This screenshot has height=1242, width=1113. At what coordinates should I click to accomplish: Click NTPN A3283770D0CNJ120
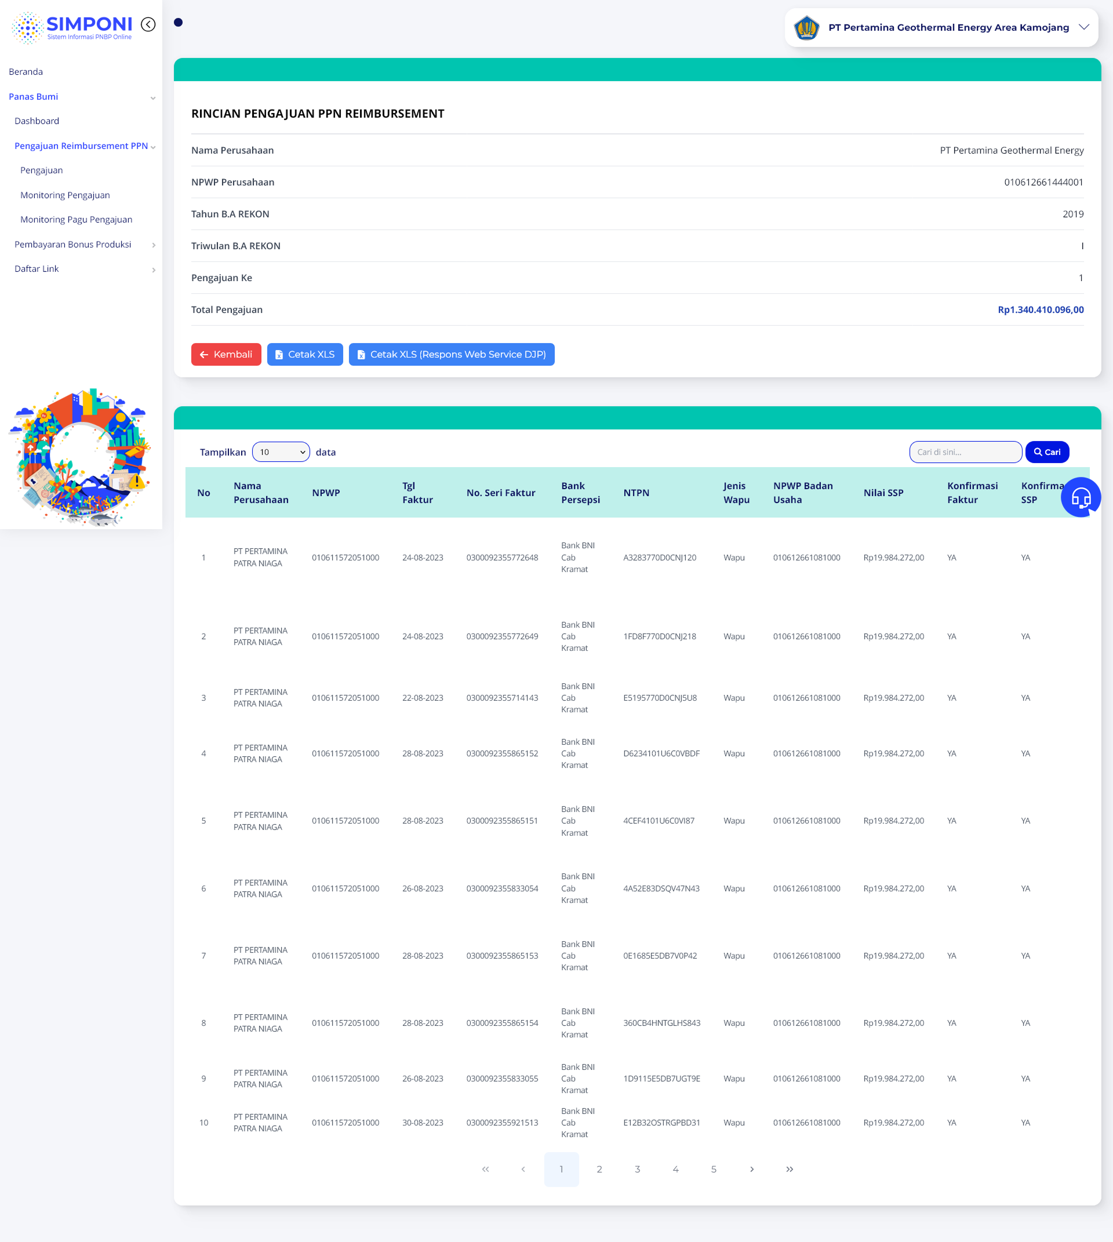click(x=660, y=558)
